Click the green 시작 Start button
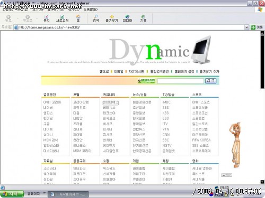265x198 pixels. (x=12, y=194)
